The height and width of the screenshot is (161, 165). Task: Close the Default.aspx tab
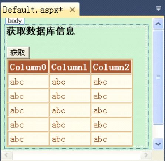[73, 10]
